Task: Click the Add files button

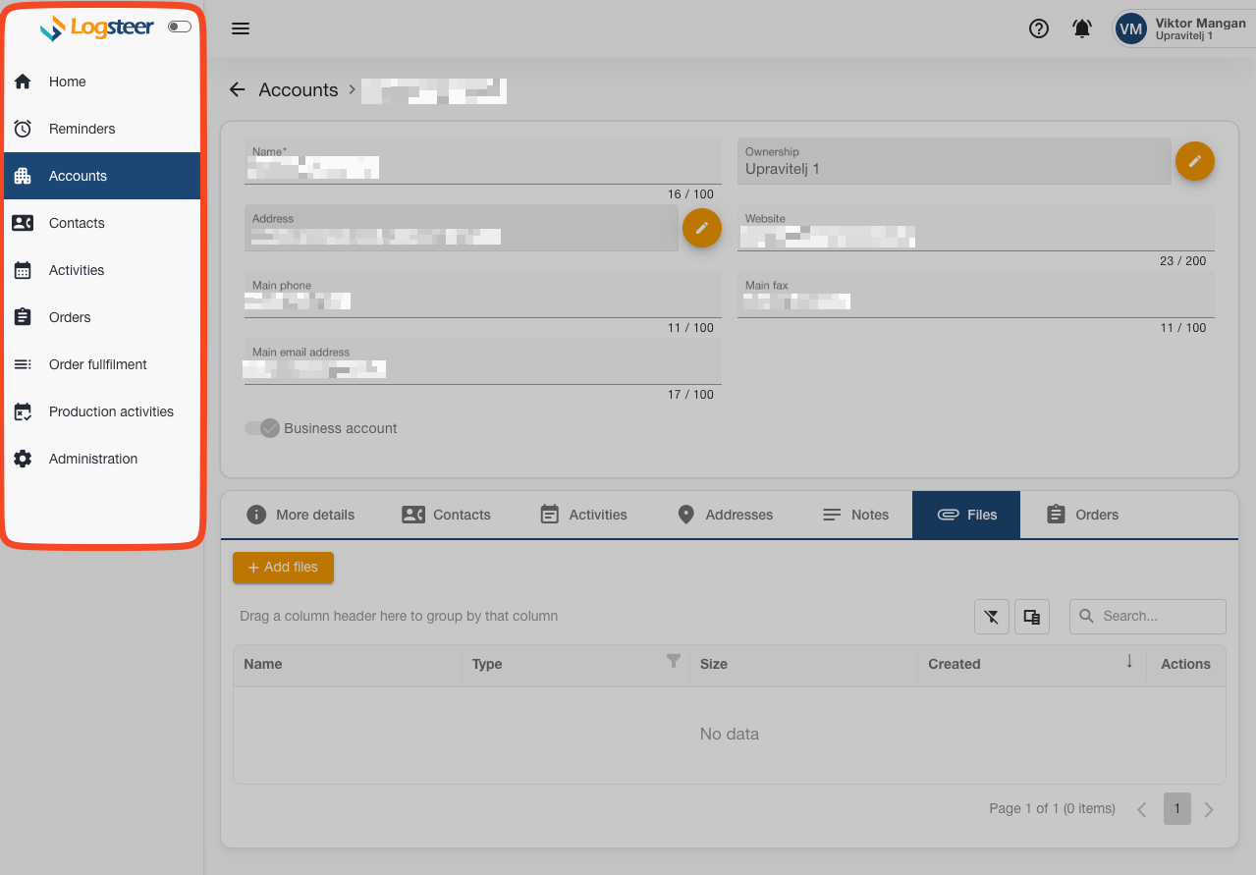Action: click(x=283, y=568)
